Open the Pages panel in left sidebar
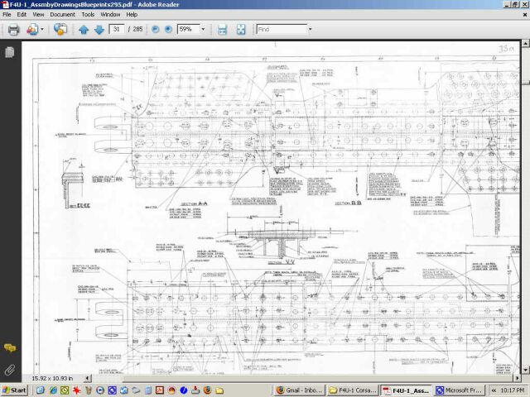The image size is (530, 397). pos(10,52)
